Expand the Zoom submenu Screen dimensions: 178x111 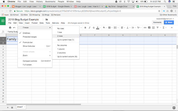point(35,56)
